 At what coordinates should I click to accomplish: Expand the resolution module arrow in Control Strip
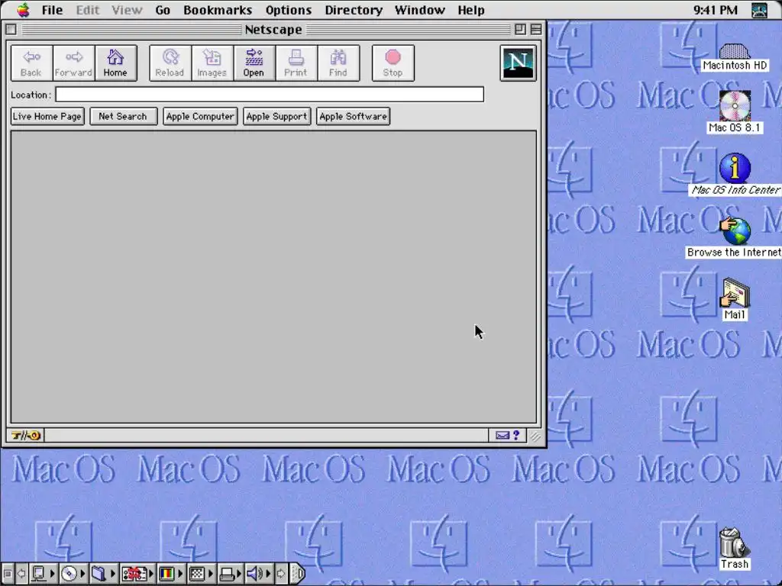(211, 574)
